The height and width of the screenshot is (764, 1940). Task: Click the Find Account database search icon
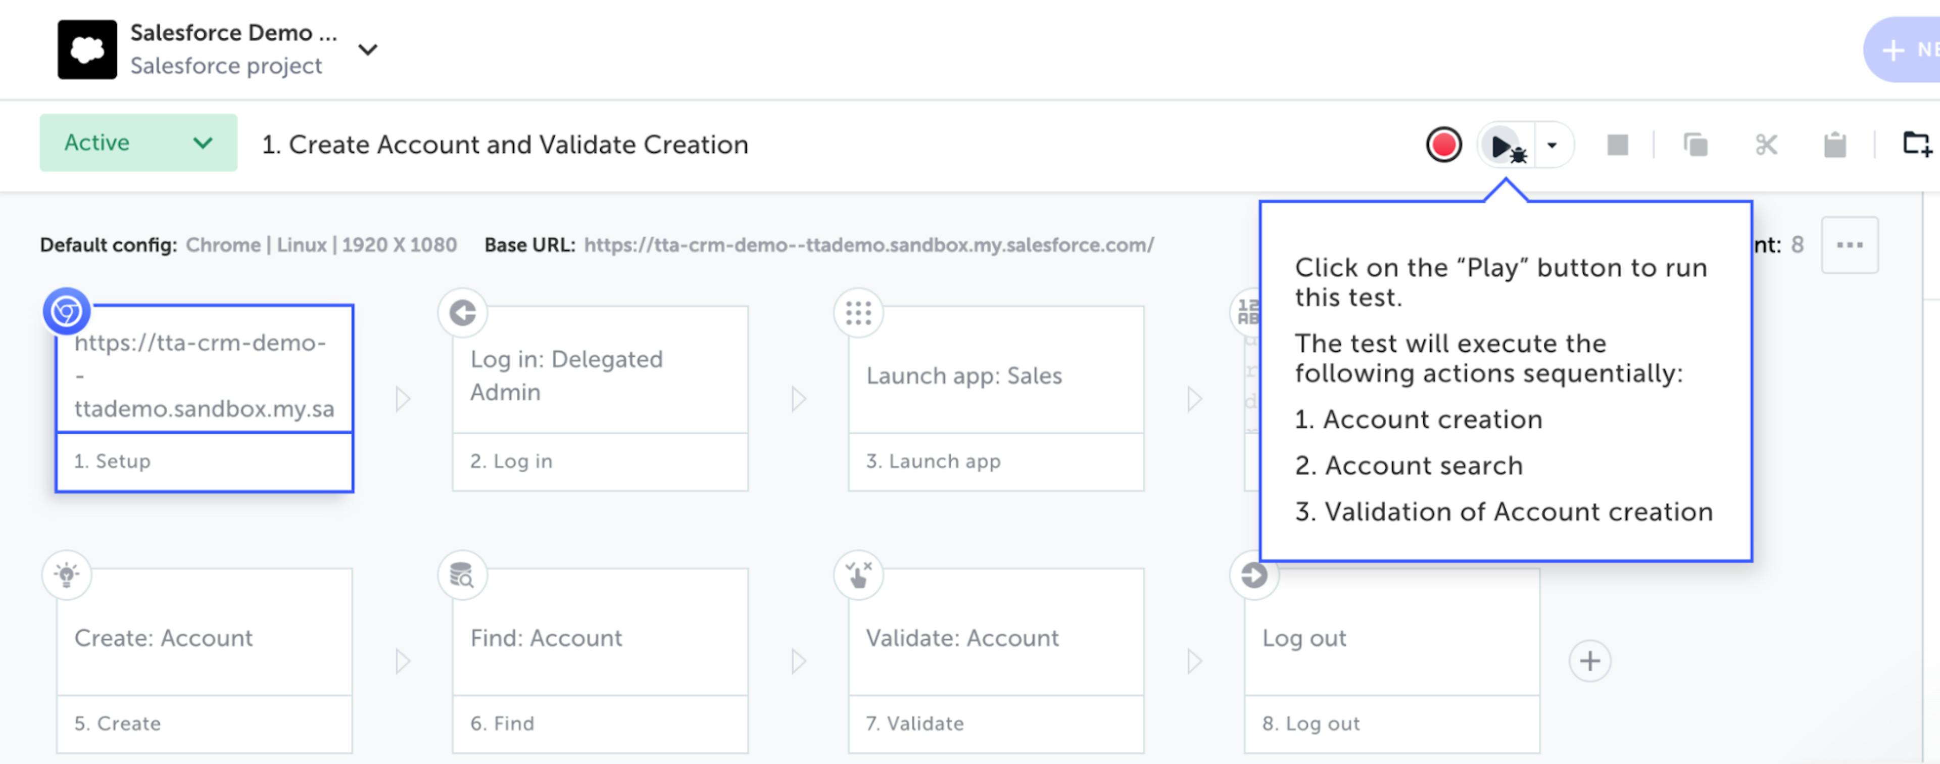[462, 575]
